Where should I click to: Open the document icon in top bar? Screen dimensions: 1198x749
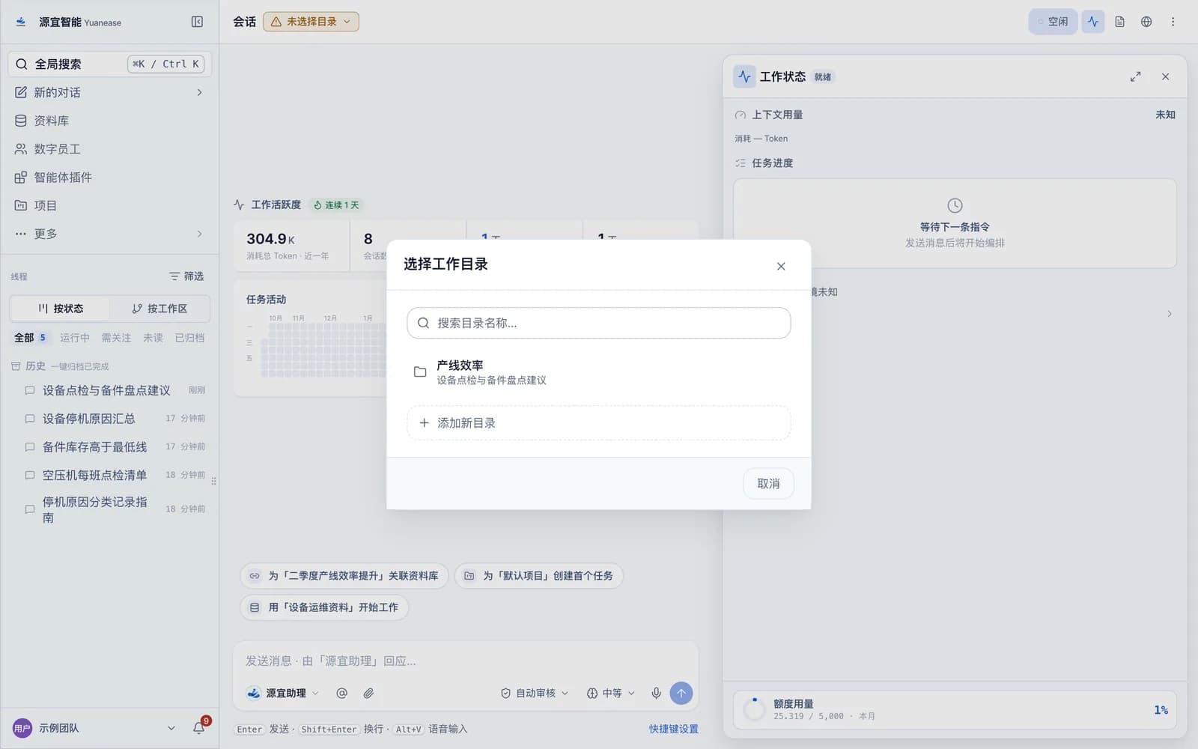(1119, 22)
